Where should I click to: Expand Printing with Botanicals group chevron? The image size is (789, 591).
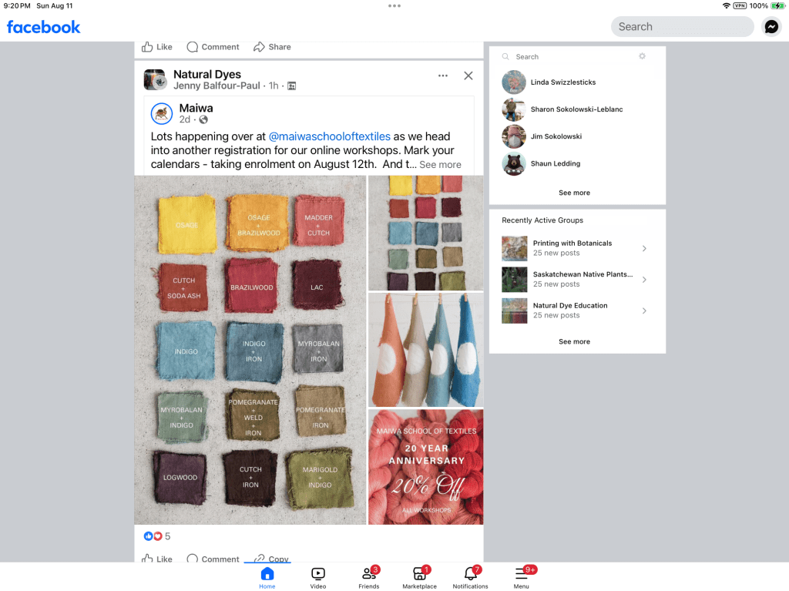point(644,248)
